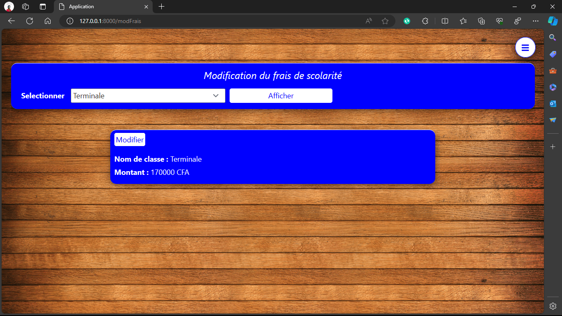Open the hamburger menu button
Viewport: 562px width, 316px height.
(525, 48)
